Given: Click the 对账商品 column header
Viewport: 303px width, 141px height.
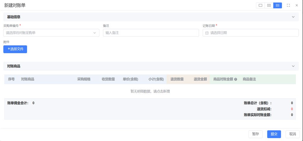Looking at the screenshot, I should 28,79.
